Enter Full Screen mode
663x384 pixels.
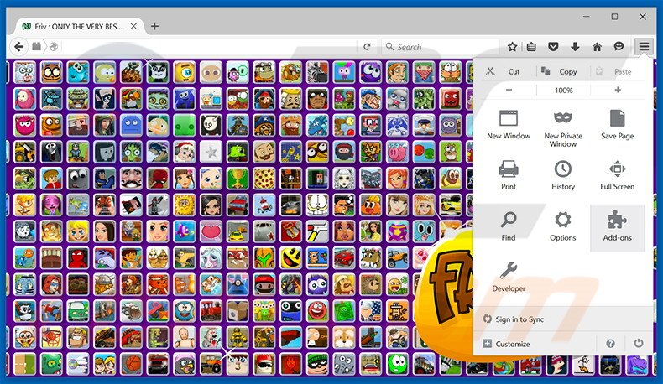[x=617, y=176]
